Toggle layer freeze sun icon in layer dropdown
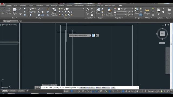The width and height of the screenshot is (173, 97). pos(62,9)
